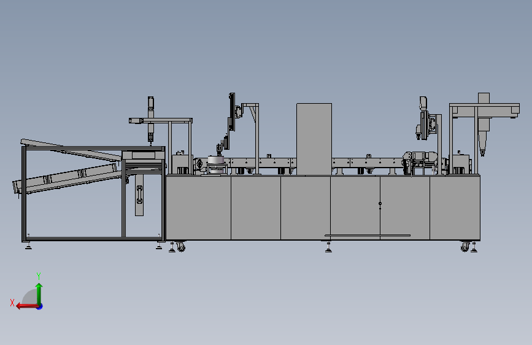Select the horizontal gantry beam above the feeder
This screenshot has width=532, height=345.
(161, 120)
